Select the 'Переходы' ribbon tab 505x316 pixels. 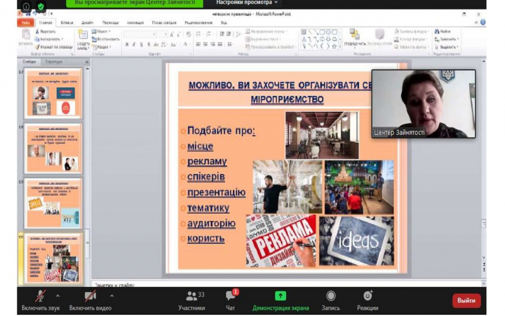point(110,23)
